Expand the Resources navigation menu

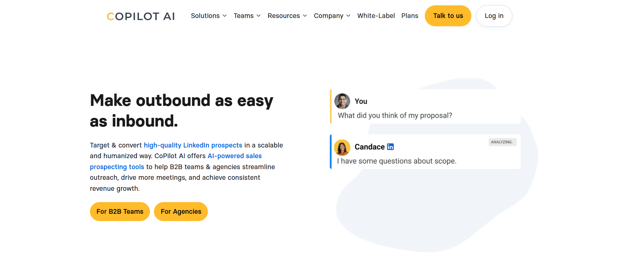287,16
